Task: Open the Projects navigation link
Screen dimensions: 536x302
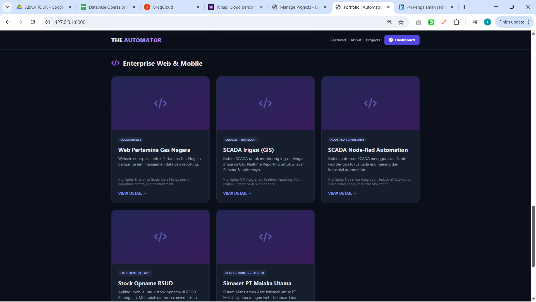Action: pyautogui.click(x=373, y=40)
